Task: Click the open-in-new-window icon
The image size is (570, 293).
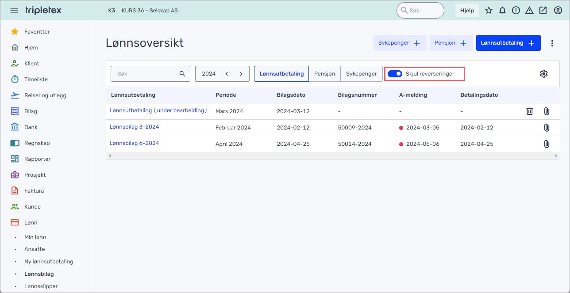Action: pos(543,10)
